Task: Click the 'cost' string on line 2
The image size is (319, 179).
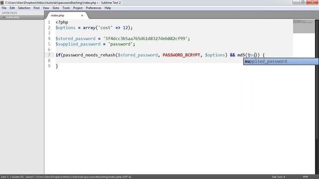Action: tap(105, 28)
